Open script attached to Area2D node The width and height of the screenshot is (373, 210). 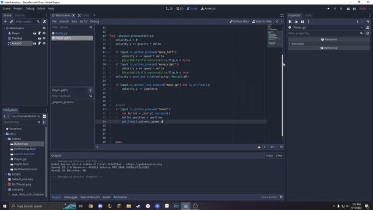[40, 43]
